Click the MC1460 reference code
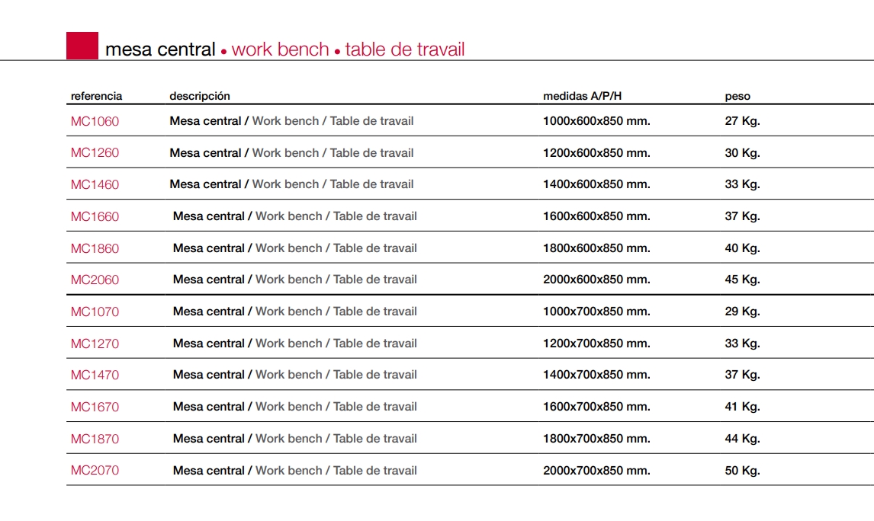The width and height of the screenshot is (874, 521). [x=95, y=184]
